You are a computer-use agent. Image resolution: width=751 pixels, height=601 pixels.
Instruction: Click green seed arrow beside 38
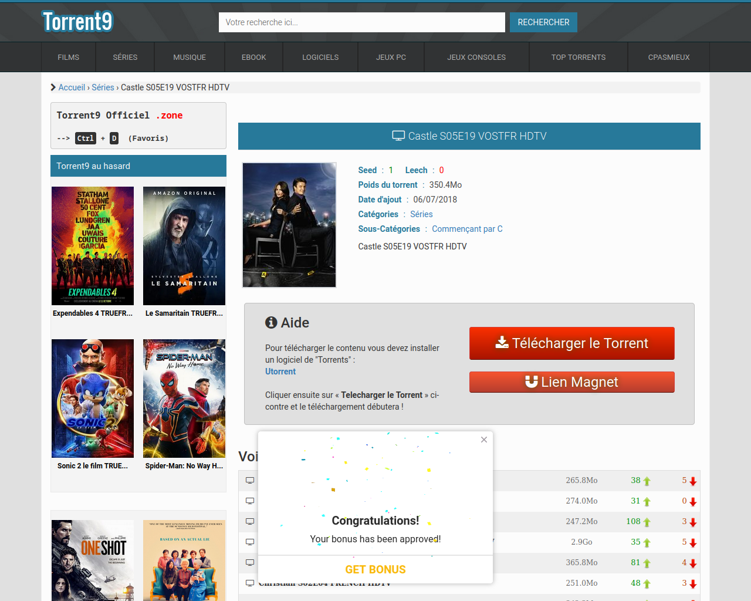pyautogui.click(x=647, y=481)
